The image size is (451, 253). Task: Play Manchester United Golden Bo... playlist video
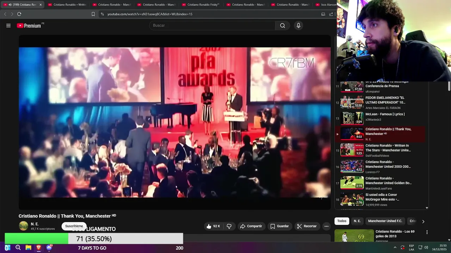pos(379,183)
